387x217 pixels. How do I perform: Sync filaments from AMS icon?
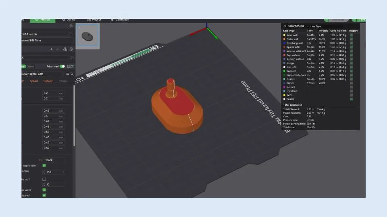[x=65, y=49]
